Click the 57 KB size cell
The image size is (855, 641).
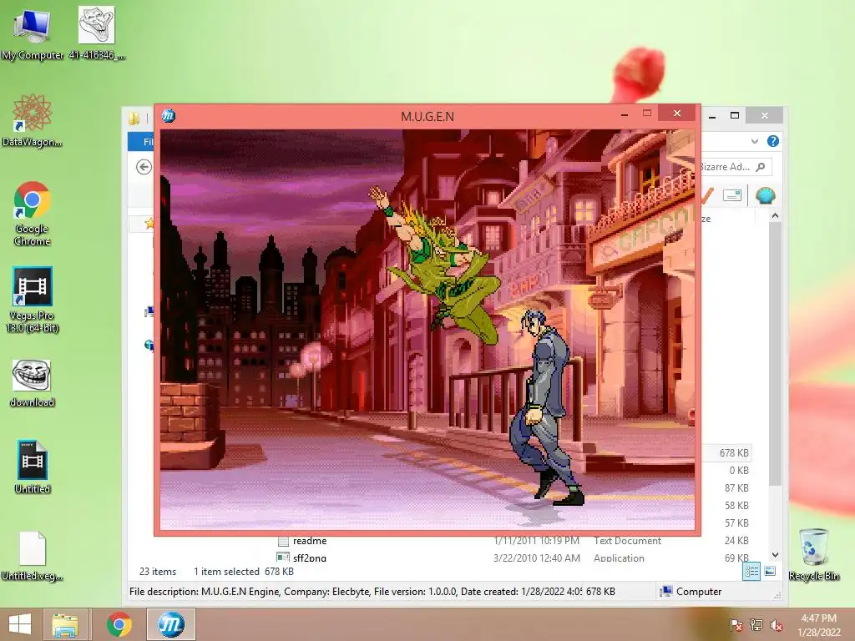click(736, 522)
